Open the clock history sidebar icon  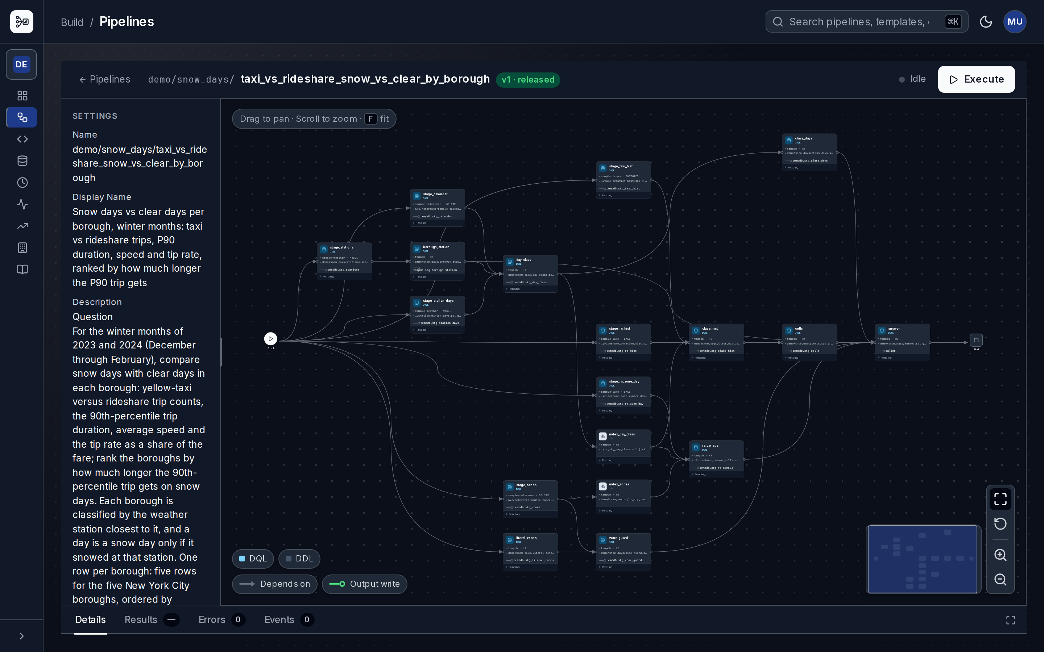[22, 183]
